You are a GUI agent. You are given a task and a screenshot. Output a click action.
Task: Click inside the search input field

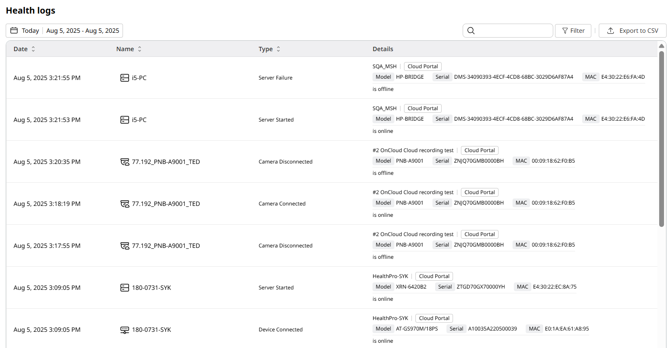512,31
